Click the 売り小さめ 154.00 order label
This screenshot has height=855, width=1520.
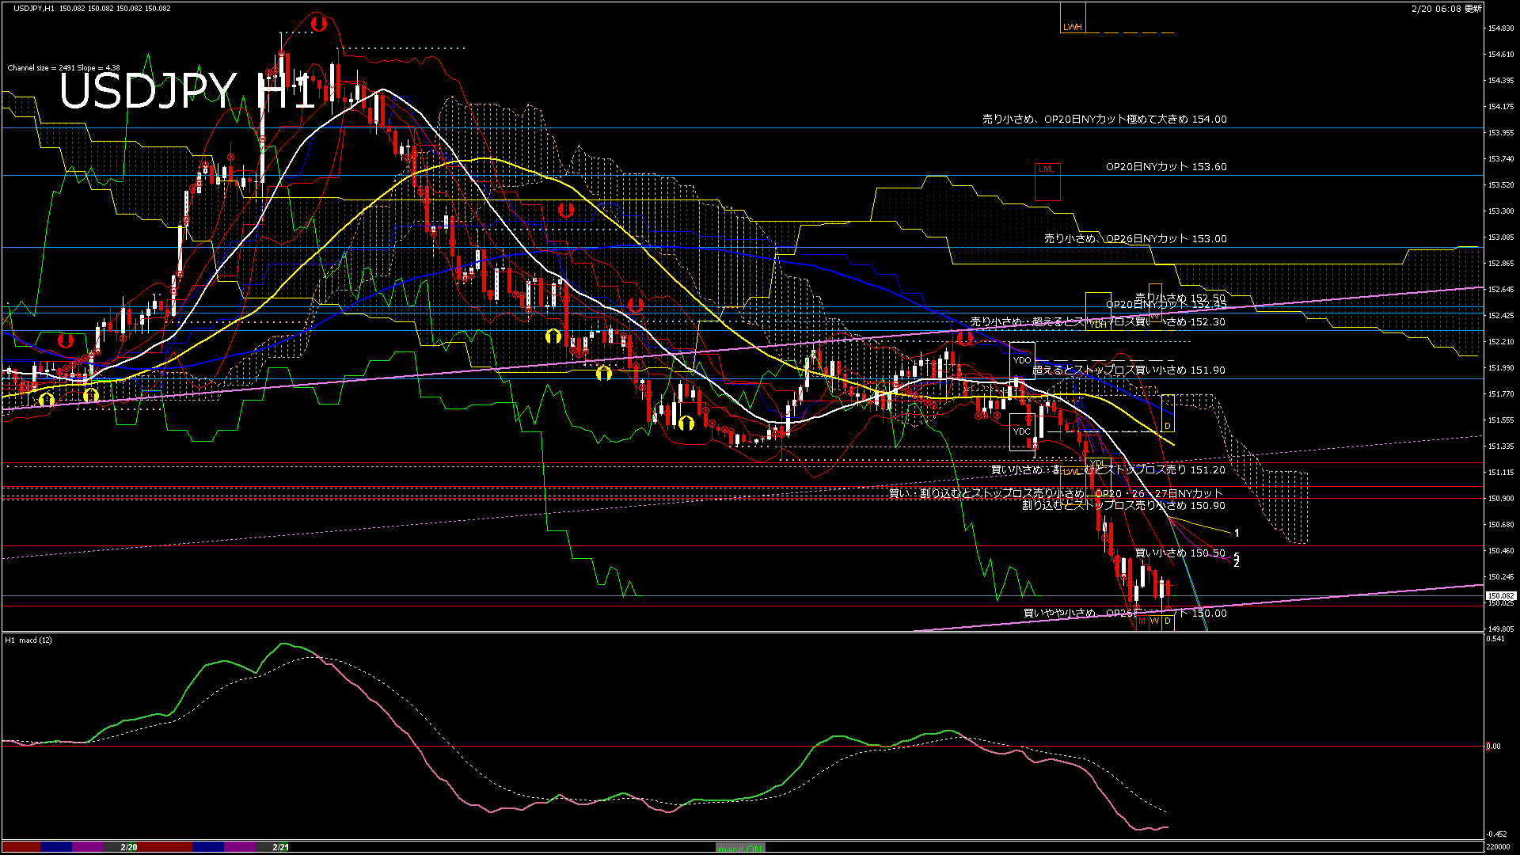point(1104,120)
